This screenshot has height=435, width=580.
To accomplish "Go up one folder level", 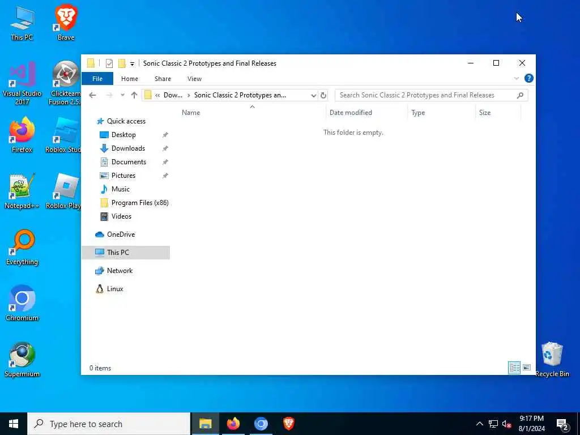I will [x=134, y=95].
